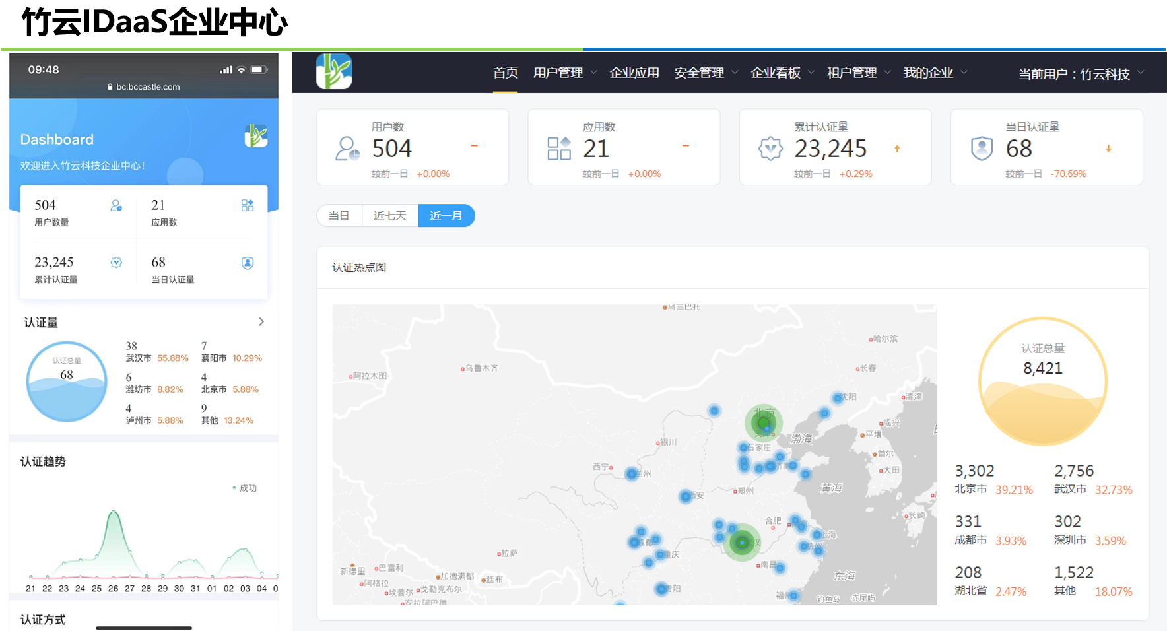Expand the 租户管理 dropdown menu
1167x631 pixels.
coord(859,73)
